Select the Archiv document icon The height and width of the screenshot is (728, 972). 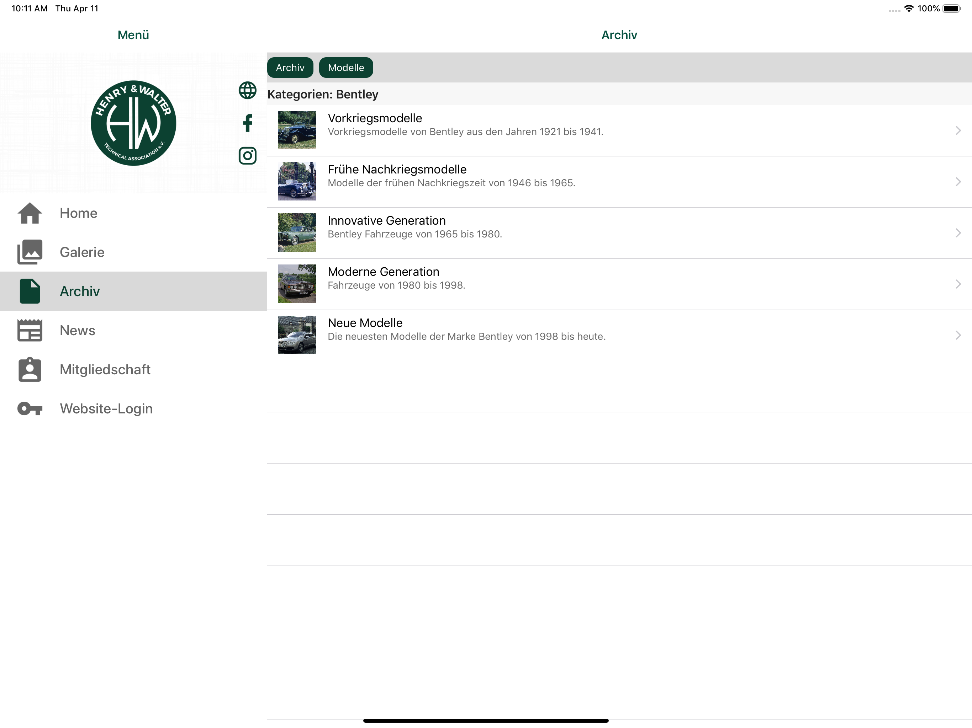(30, 291)
